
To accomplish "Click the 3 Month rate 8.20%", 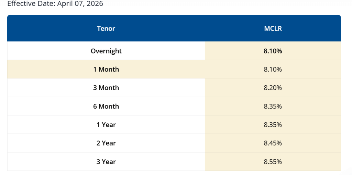I will click(273, 88).
